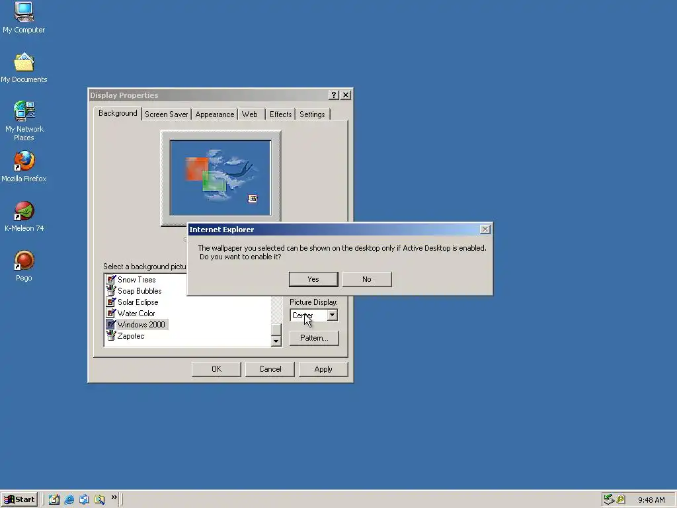Click the Solar Eclipse file icon
Viewport: 677px width, 508px height.
pyautogui.click(x=111, y=302)
